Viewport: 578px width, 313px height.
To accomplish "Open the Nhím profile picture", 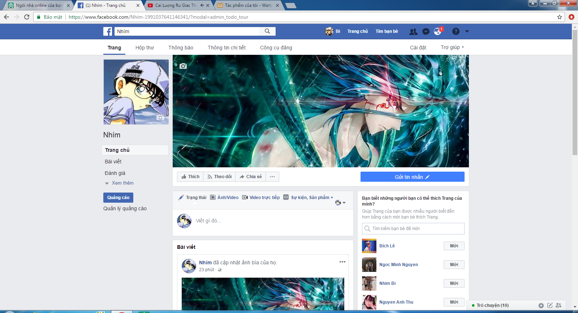I will click(x=136, y=92).
